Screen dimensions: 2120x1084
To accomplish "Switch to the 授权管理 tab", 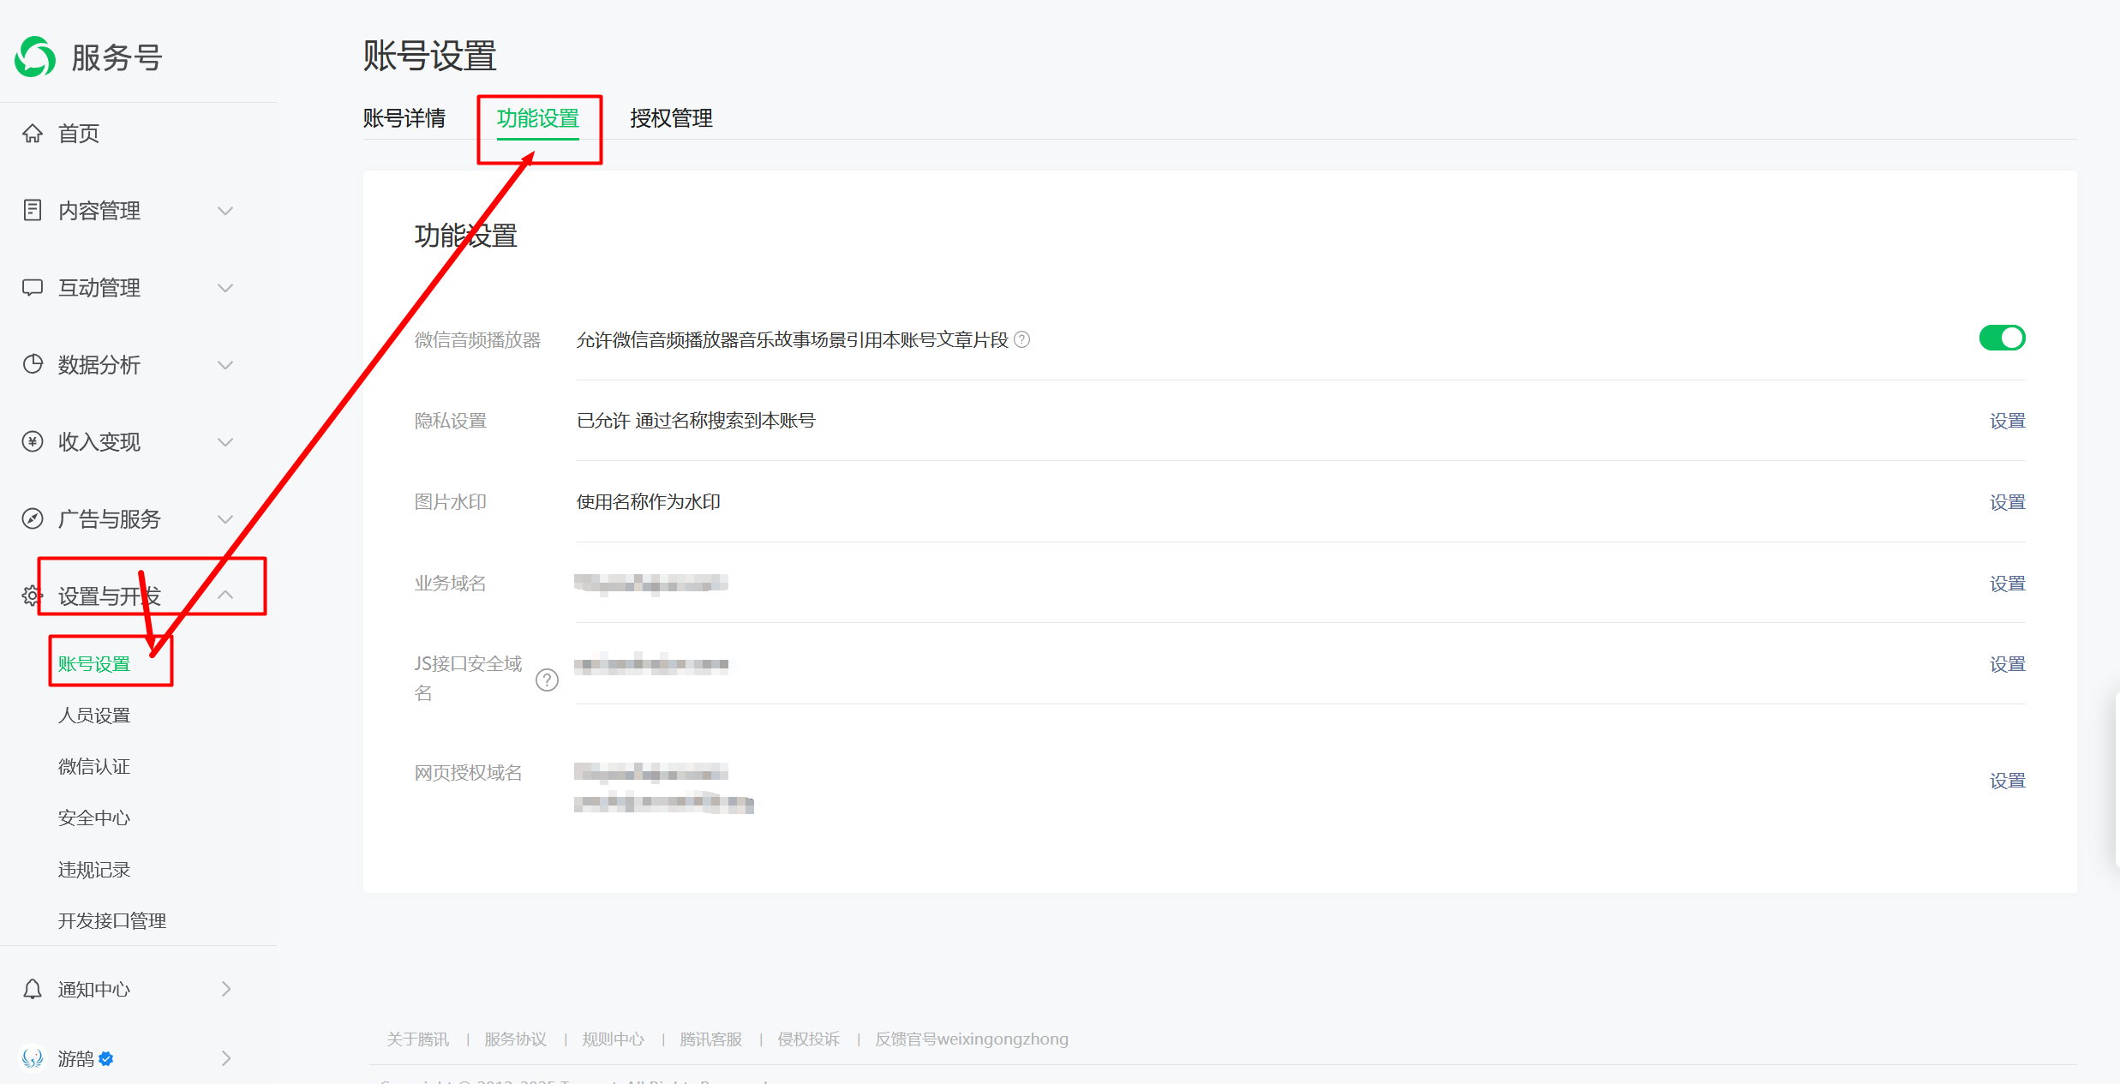I will (x=671, y=118).
